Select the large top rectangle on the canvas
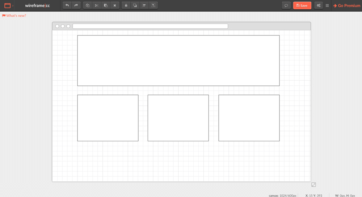The width and height of the screenshot is (362, 197). (178, 60)
